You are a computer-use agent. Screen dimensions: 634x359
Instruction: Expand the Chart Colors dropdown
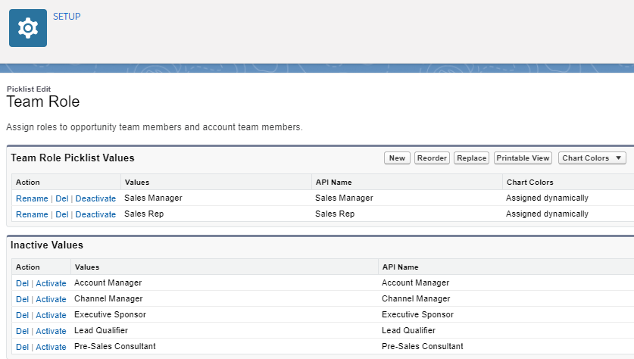click(x=592, y=158)
